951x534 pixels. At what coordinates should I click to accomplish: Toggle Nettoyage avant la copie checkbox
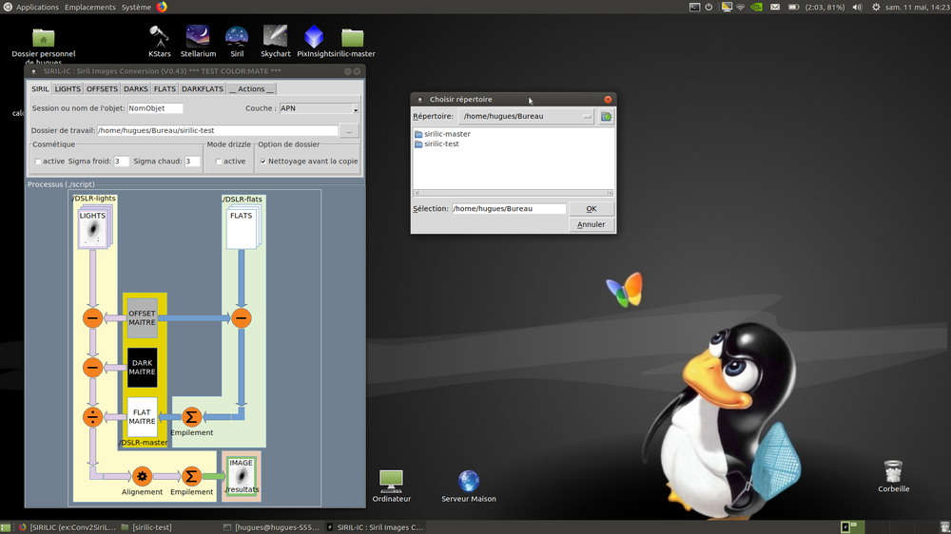pyautogui.click(x=263, y=162)
